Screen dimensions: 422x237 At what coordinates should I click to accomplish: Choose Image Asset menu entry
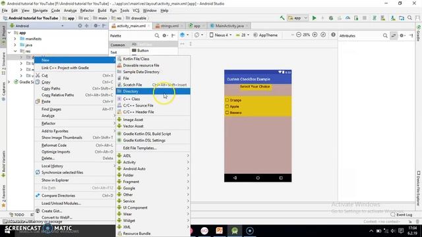153,120
